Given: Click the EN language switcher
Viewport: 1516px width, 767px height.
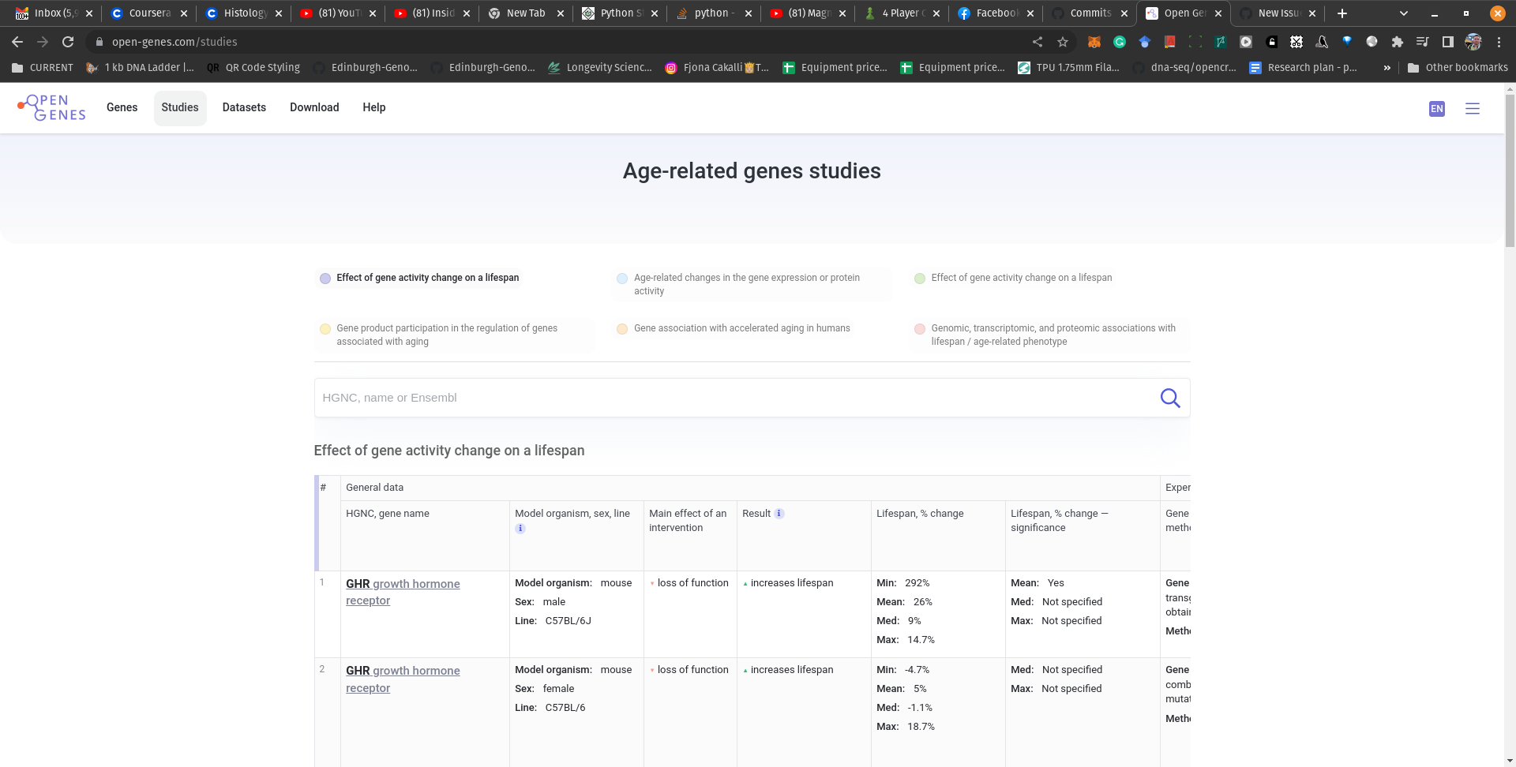Looking at the screenshot, I should pos(1437,108).
